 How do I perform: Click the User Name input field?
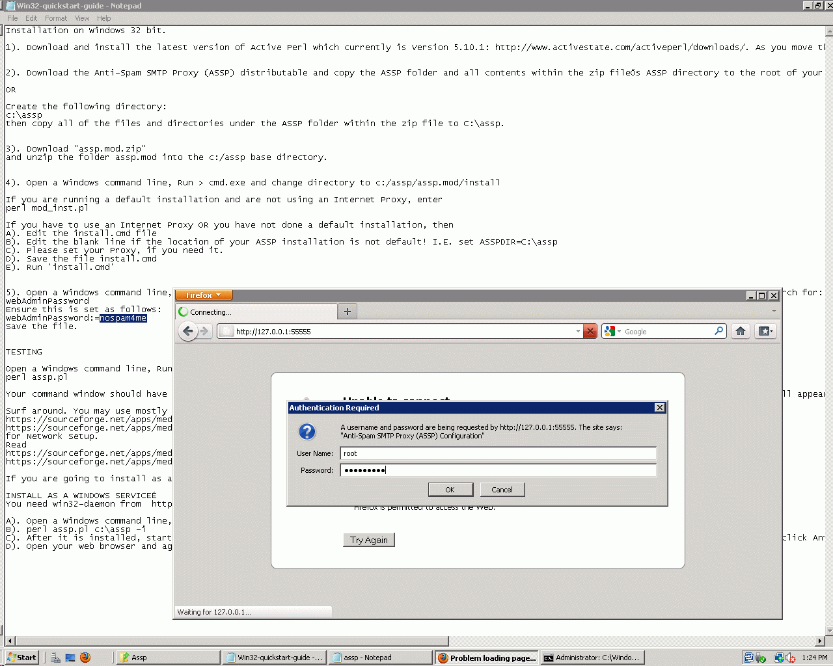pyautogui.click(x=498, y=453)
